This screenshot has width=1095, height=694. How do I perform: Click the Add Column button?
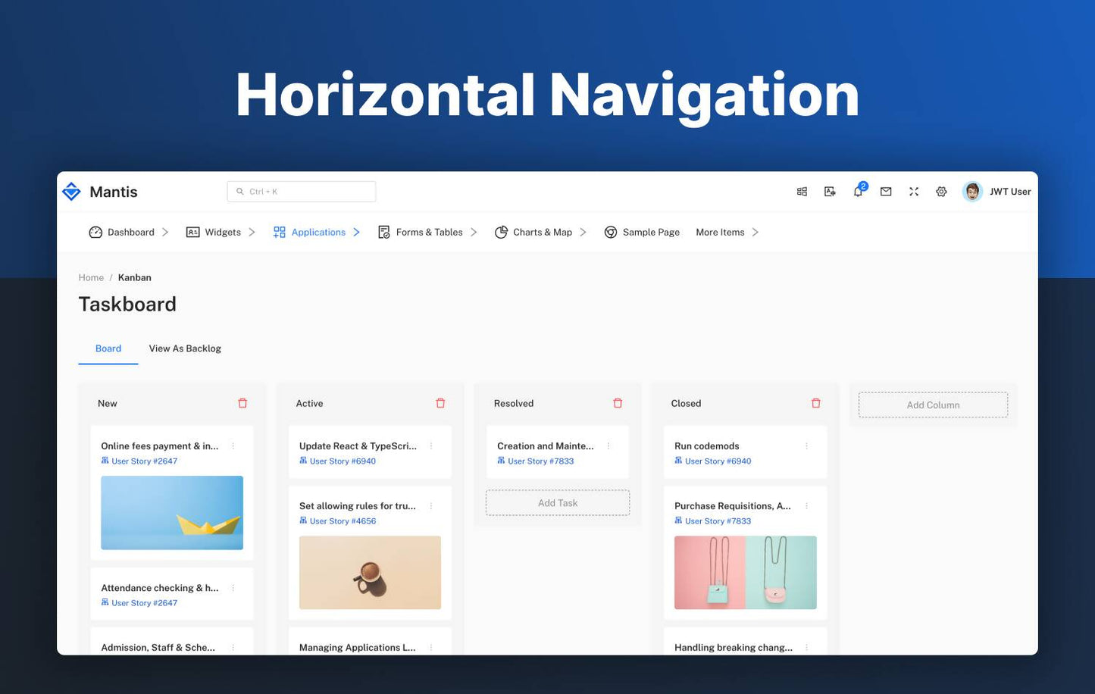coord(933,405)
